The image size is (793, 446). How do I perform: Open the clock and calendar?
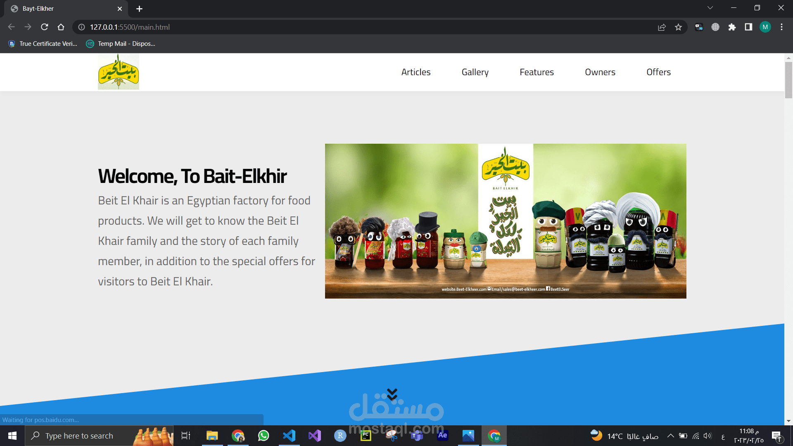pyautogui.click(x=748, y=436)
